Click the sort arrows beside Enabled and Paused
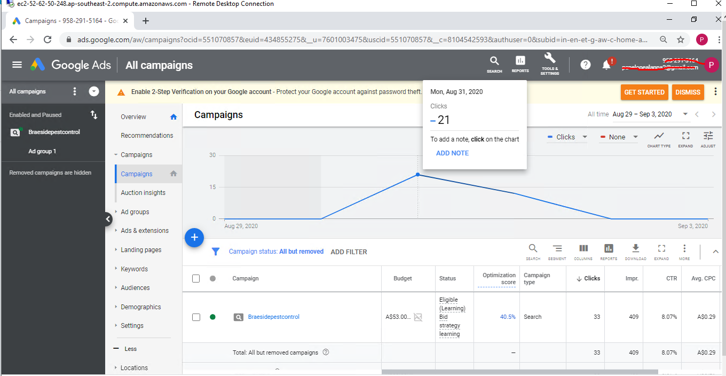This screenshot has width=726, height=376. click(x=94, y=115)
